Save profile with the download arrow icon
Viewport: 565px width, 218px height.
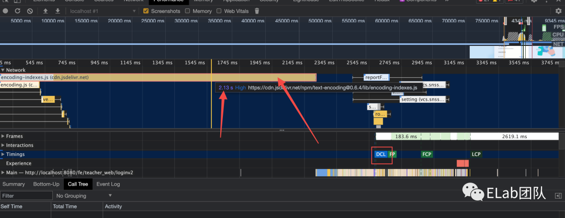click(x=58, y=11)
